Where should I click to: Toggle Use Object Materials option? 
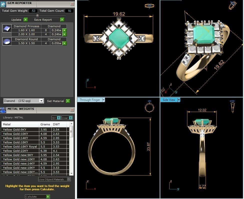click(54, 179)
